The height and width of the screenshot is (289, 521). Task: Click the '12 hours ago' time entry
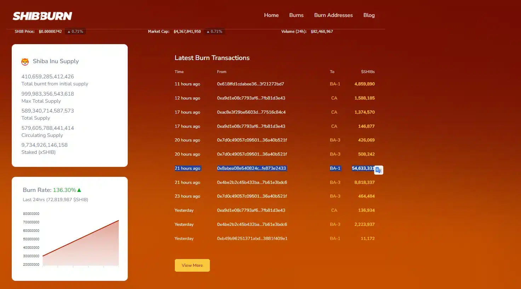tap(187, 98)
